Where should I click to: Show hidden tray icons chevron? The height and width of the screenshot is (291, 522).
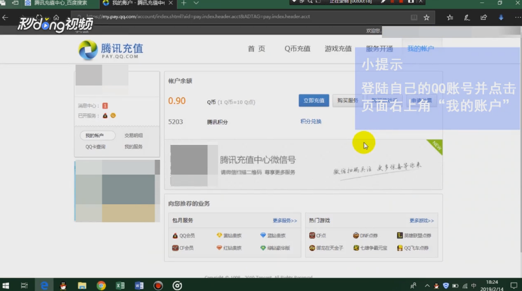(427, 286)
